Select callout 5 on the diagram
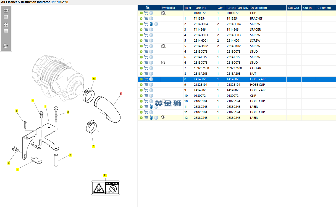Screen dimensions: 336x207 point(9,163)
